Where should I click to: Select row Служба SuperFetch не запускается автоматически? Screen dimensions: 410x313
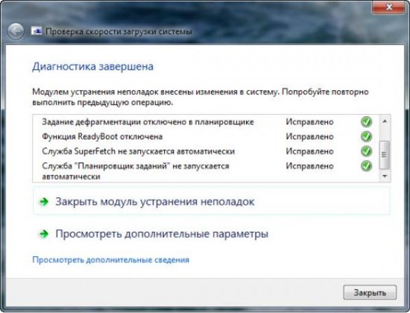tap(206, 151)
